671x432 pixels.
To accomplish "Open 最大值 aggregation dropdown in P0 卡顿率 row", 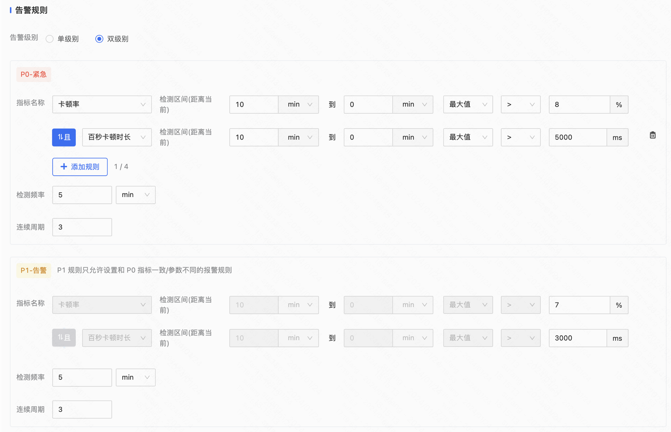I will point(468,104).
